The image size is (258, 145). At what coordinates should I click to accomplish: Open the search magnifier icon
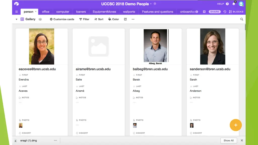click(242, 19)
